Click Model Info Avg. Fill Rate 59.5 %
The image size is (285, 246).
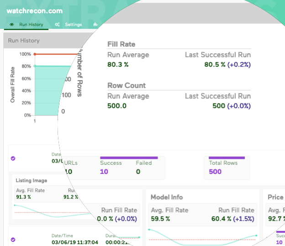coord(160,219)
